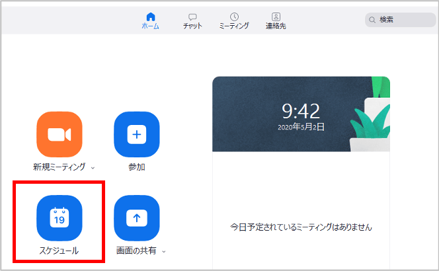439x271 pixels.
Task: Click the magnifier icon in search box
Action: point(373,20)
